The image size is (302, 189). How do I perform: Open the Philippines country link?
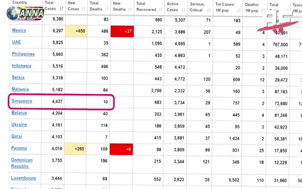(23, 54)
